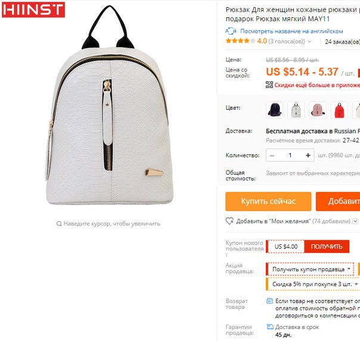Click the QR code icon for app discounts
The image size is (360, 341).
point(269,85)
